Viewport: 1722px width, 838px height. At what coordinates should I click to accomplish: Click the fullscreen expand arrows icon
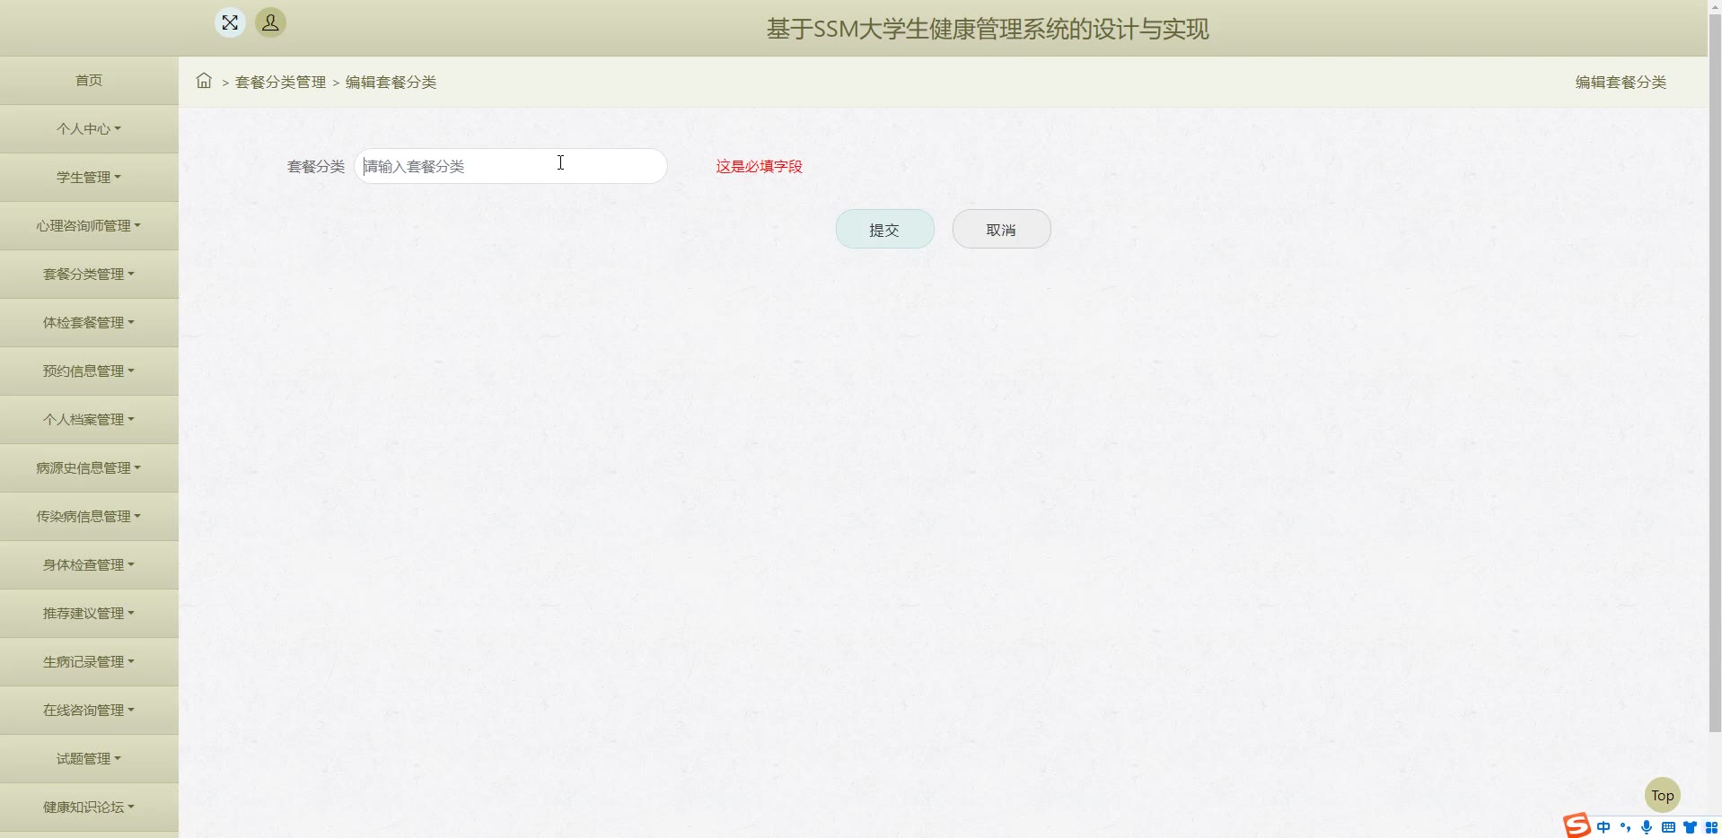coord(230,22)
